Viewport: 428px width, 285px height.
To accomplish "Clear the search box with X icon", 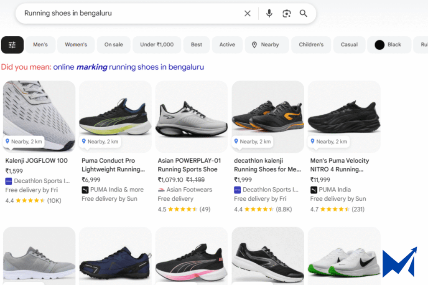I will [247, 13].
